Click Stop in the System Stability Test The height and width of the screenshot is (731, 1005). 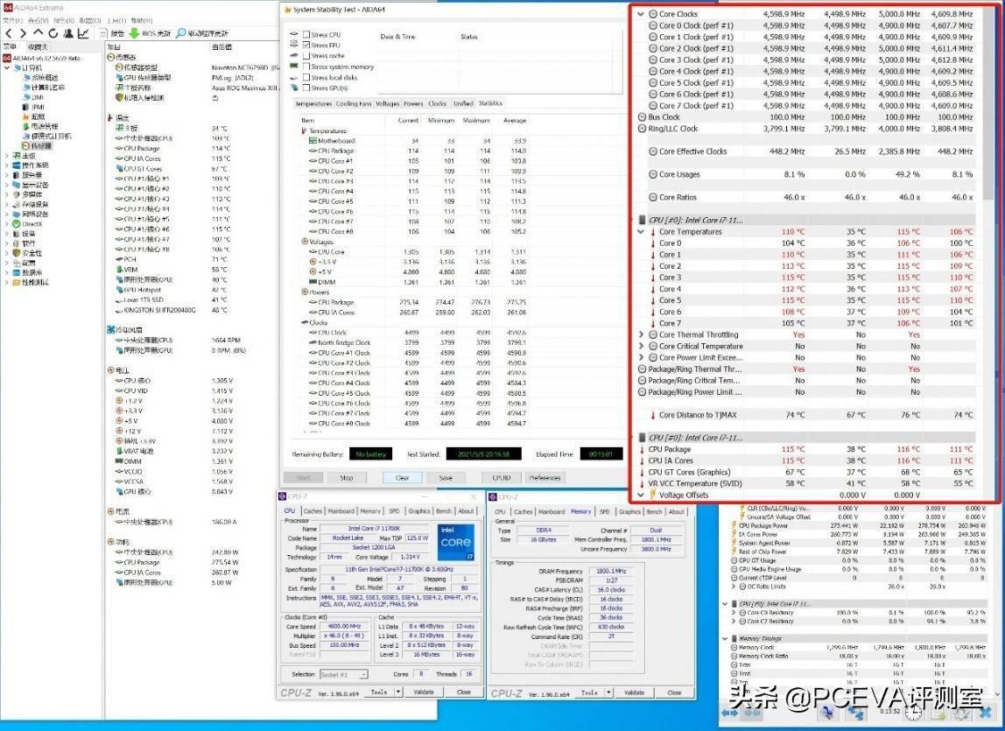coord(347,478)
